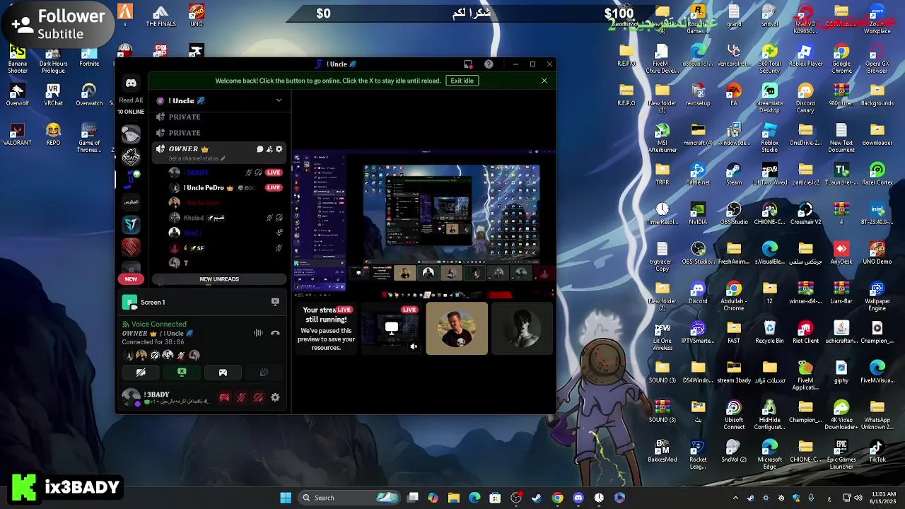The width and height of the screenshot is (905, 509).
Task: Click the Screen 1 stream label
Action: (x=153, y=302)
